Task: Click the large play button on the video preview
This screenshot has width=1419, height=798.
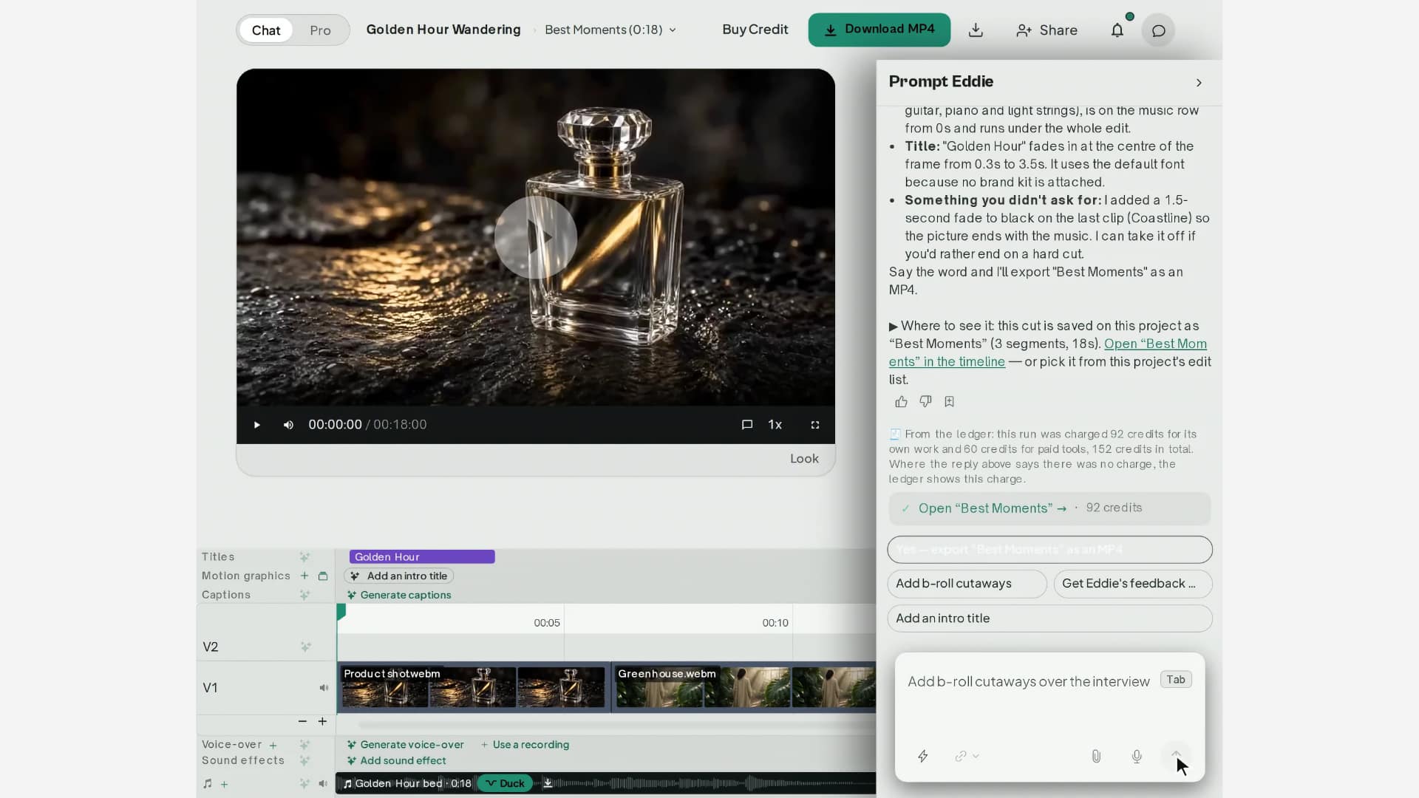Action: pos(536,237)
